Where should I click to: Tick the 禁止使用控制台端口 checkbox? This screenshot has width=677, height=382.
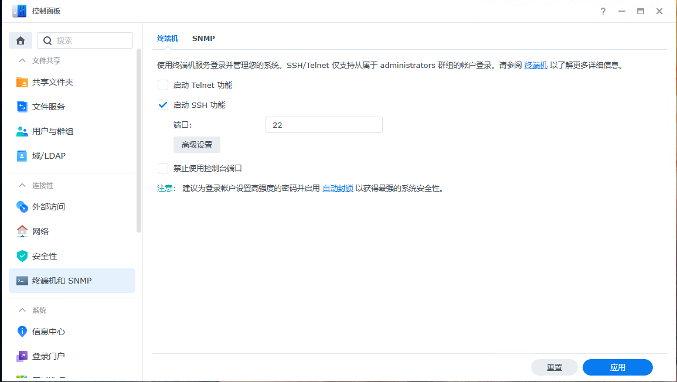(163, 168)
